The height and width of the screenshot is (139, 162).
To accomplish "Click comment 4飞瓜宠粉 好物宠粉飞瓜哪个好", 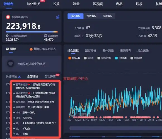I will 39,123.
